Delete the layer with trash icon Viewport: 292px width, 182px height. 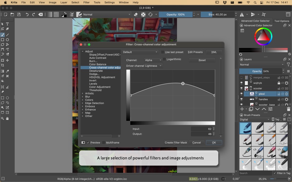(x=288, y=109)
